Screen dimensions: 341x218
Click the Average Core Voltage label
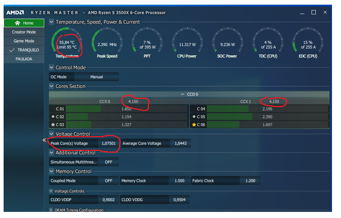coord(142,143)
